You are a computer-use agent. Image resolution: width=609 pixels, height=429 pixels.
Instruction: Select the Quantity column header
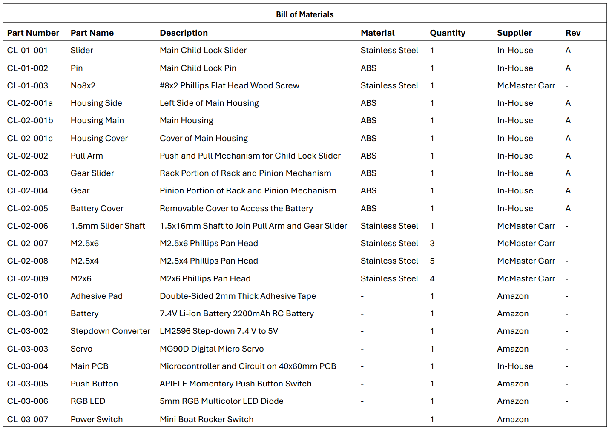point(447,33)
